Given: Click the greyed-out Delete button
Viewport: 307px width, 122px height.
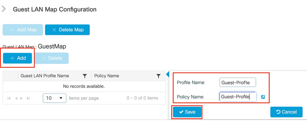Looking at the screenshot, I should 52,58.
